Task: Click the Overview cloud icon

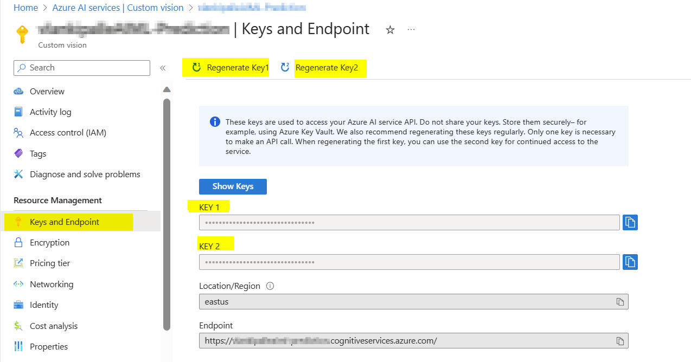Action: [18, 92]
